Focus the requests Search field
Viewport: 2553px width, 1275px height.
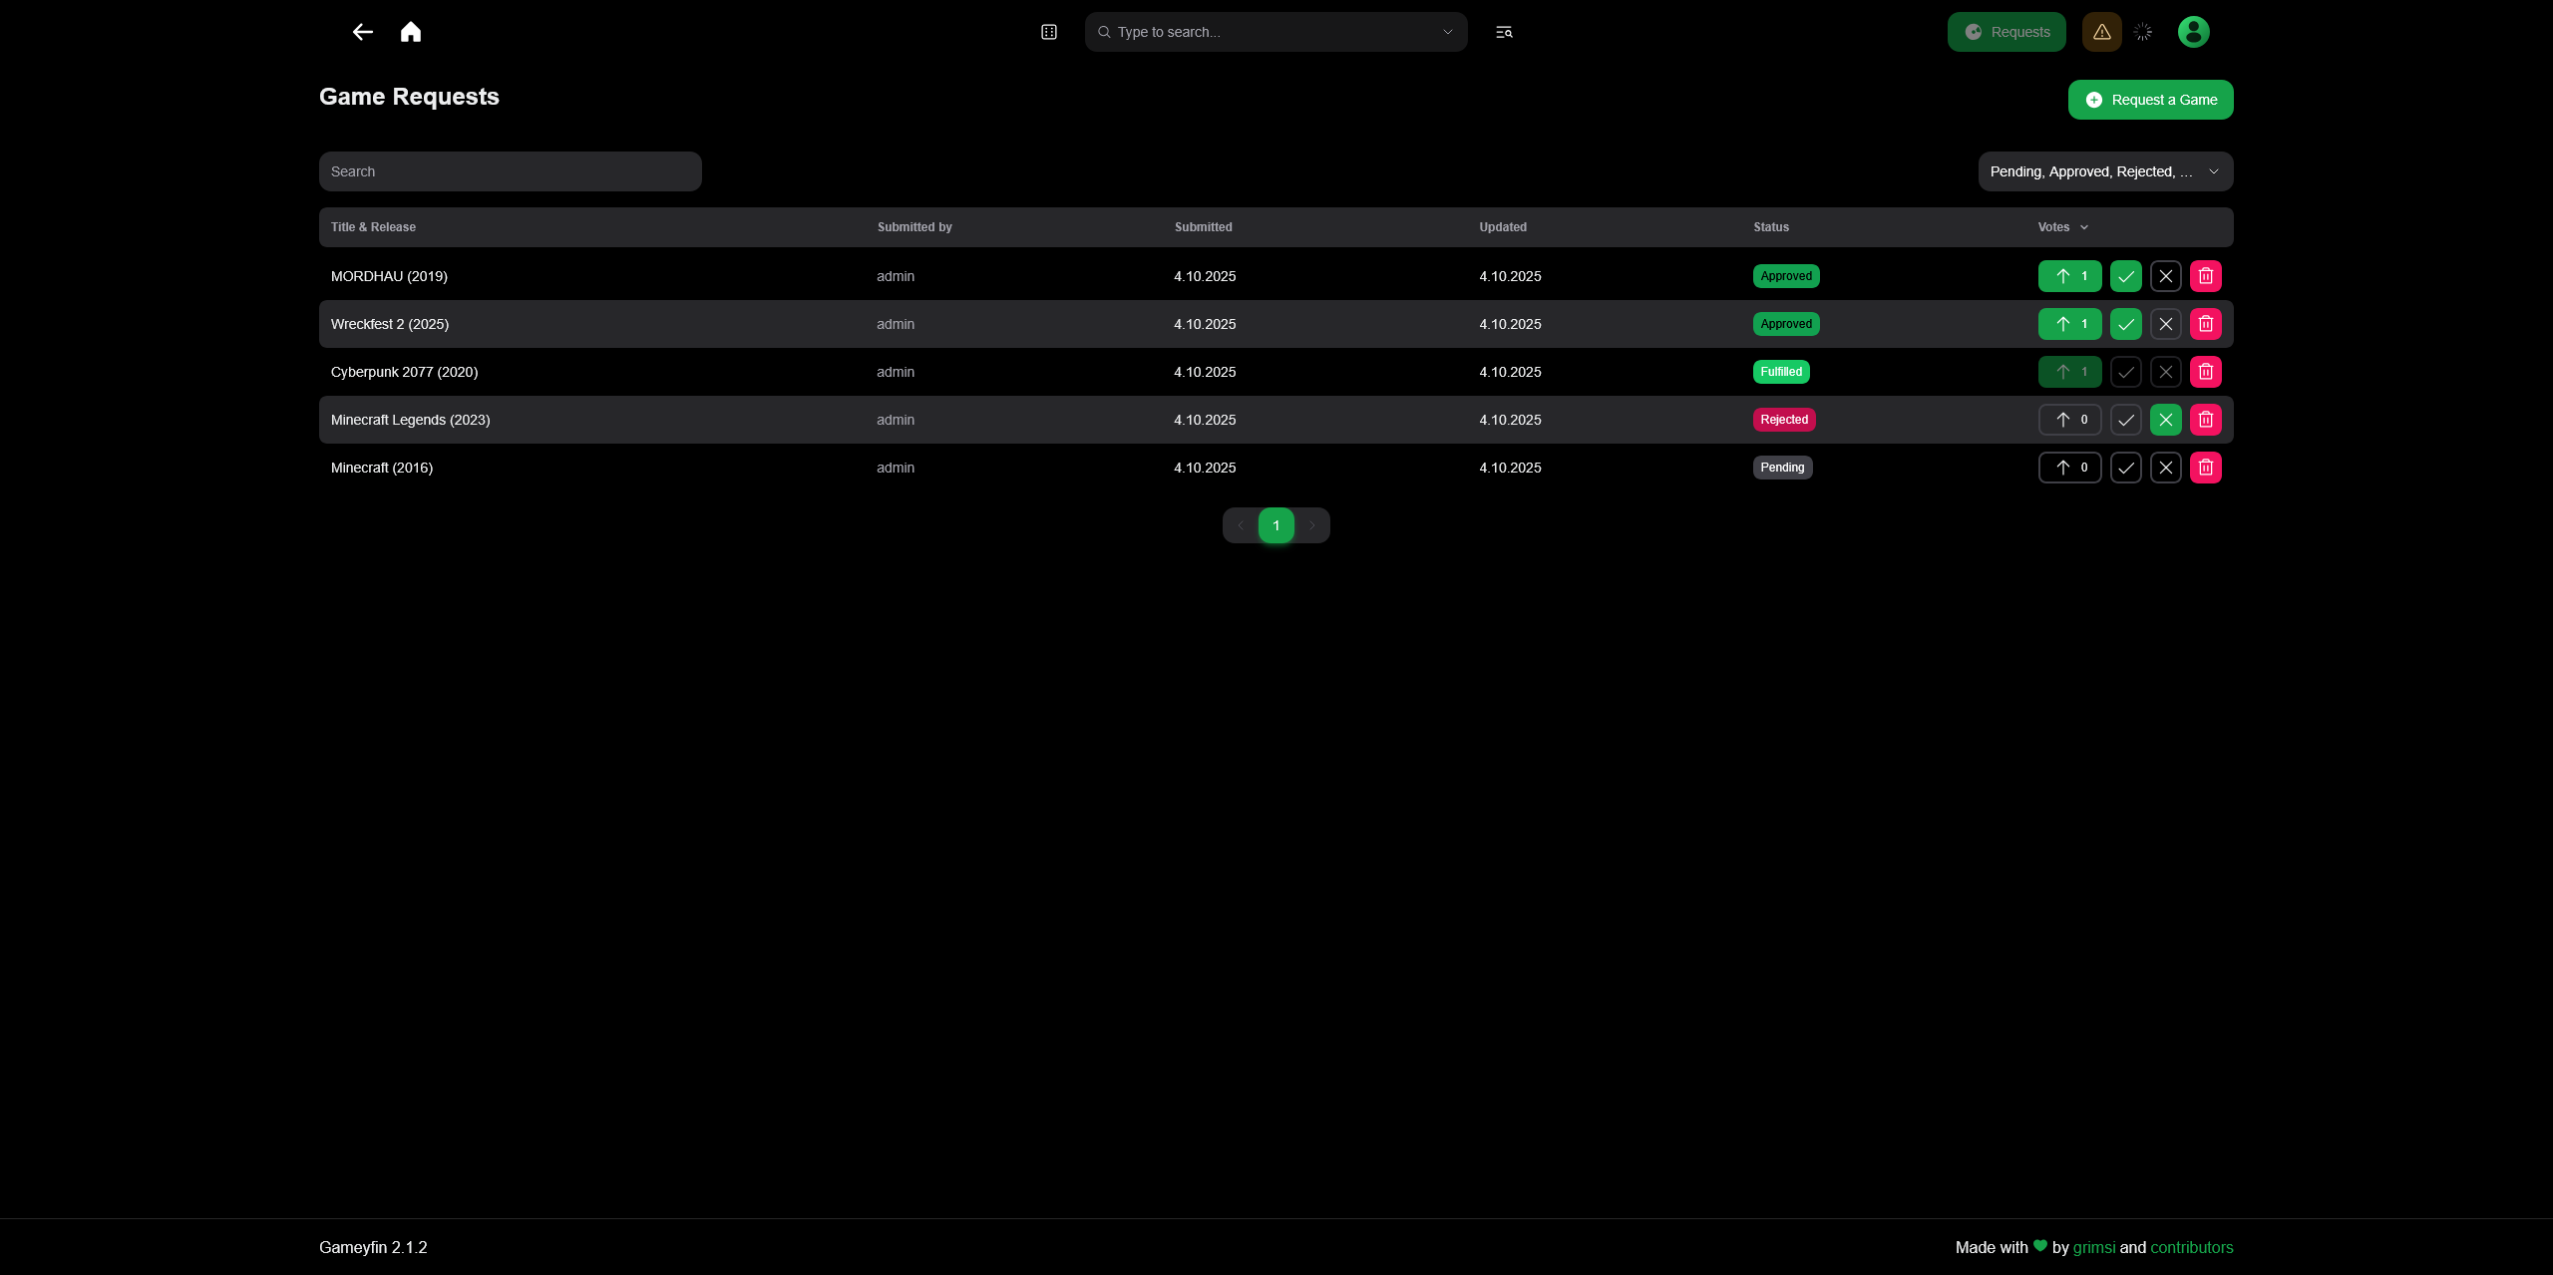click(510, 171)
